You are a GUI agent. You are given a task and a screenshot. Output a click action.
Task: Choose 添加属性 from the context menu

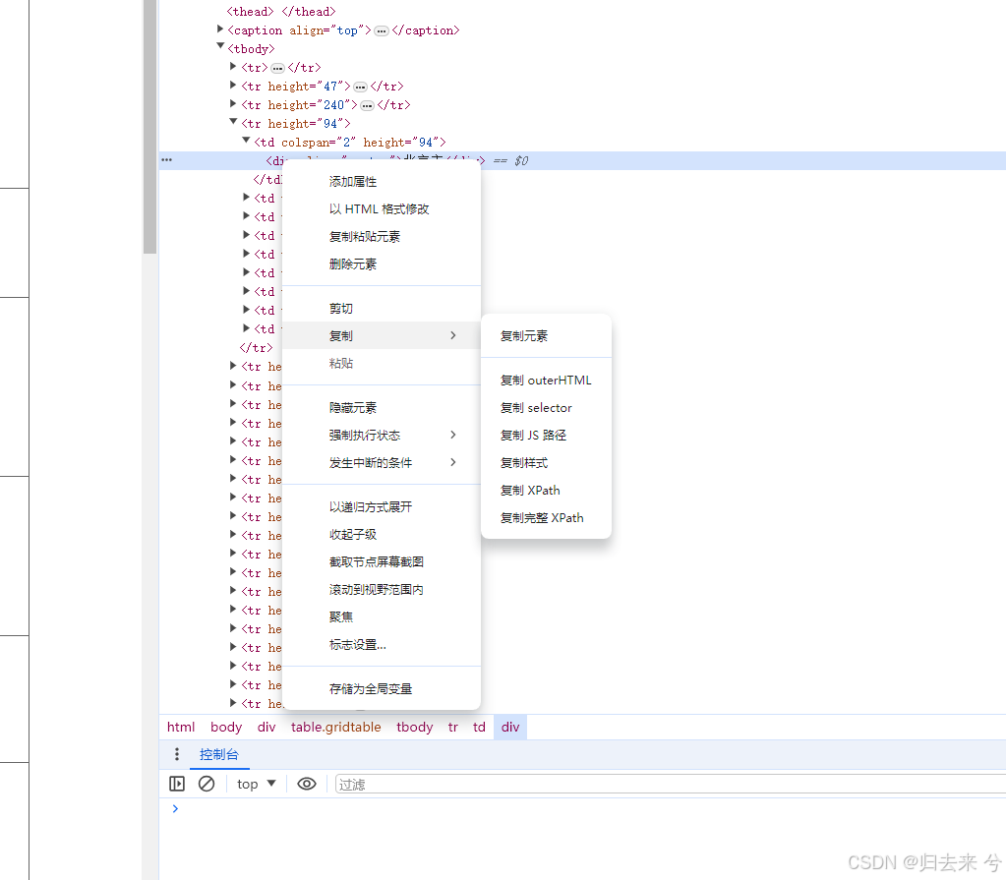382,182
